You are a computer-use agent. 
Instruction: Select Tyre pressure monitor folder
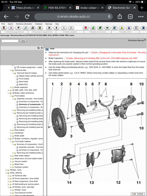[x=23, y=193]
